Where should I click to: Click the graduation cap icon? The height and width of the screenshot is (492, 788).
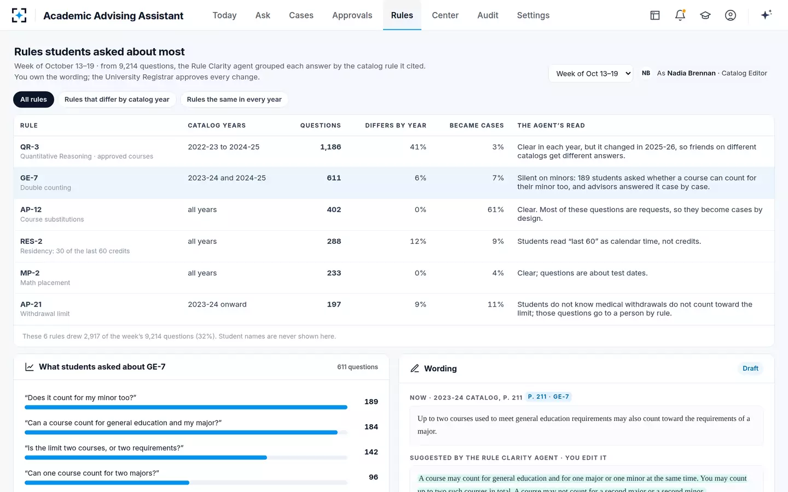click(x=705, y=15)
